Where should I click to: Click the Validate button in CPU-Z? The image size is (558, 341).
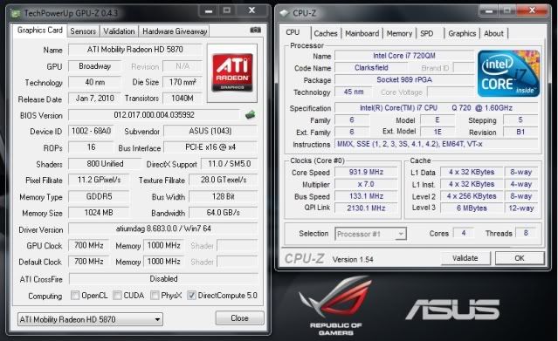(465, 258)
